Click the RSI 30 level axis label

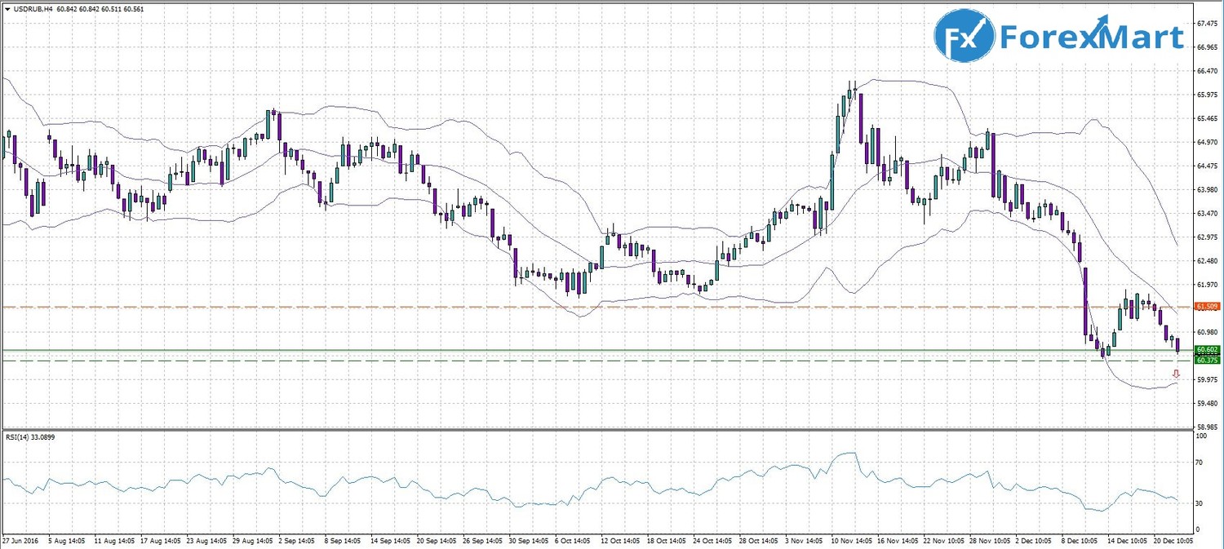click(x=1199, y=503)
